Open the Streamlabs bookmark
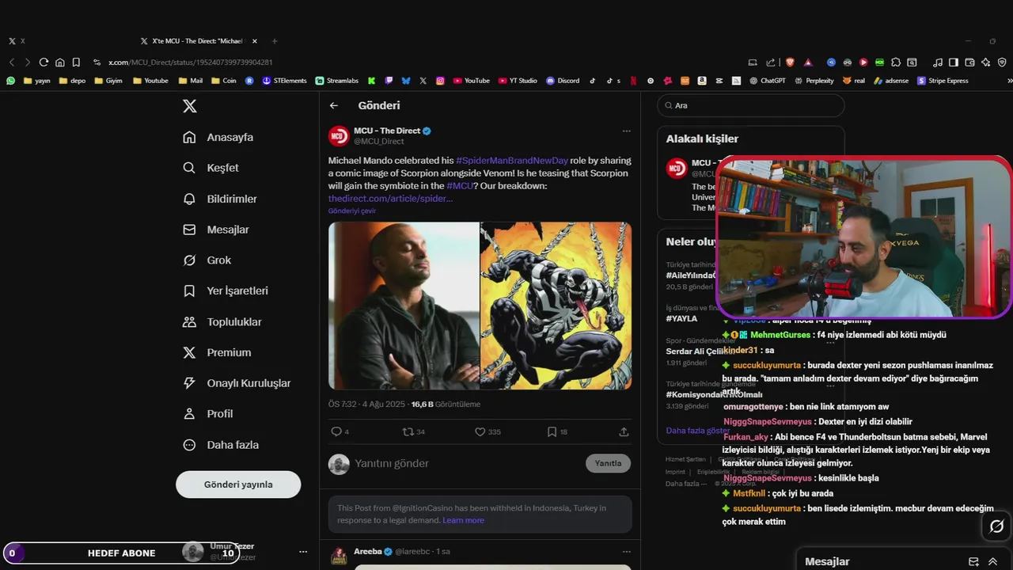This screenshot has width=1013, height=570. (x=336, y=81)
